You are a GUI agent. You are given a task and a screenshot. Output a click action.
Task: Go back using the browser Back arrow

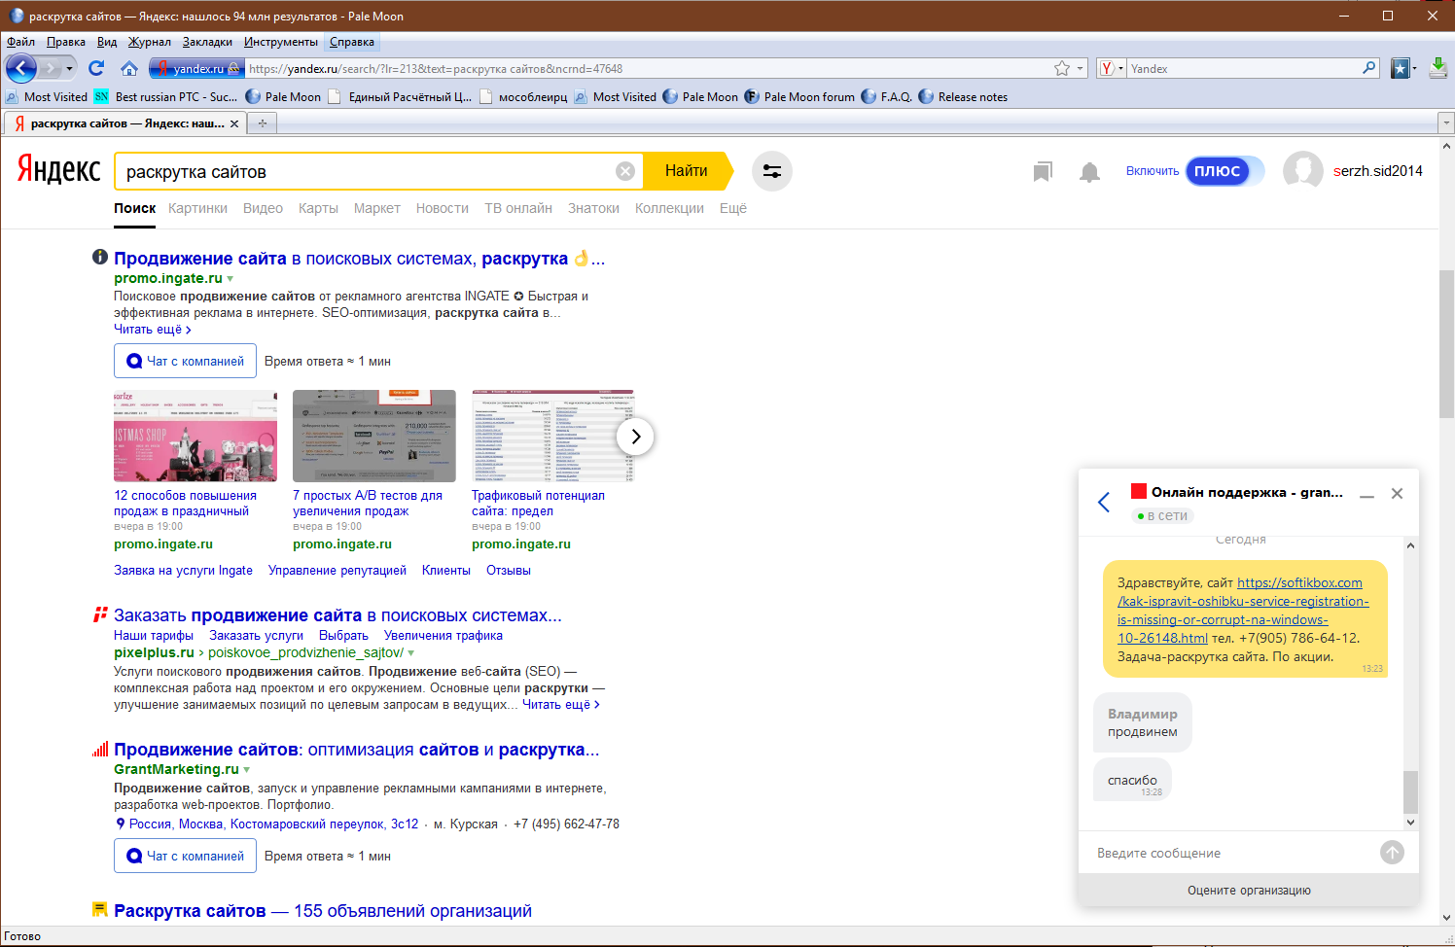click(20, 68)
